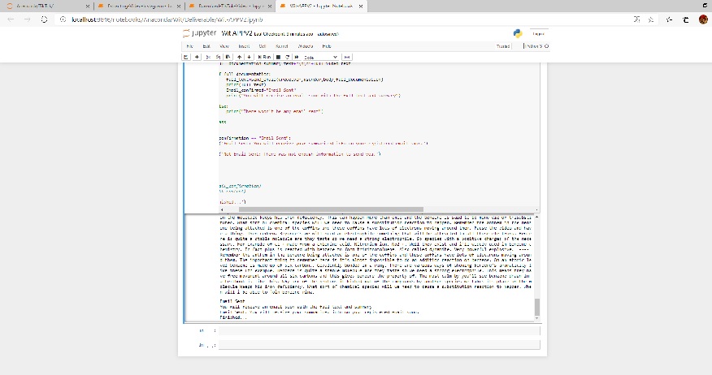The image size is (712, 375).
Task: Open the Cell menu
Action: point(263,46)
